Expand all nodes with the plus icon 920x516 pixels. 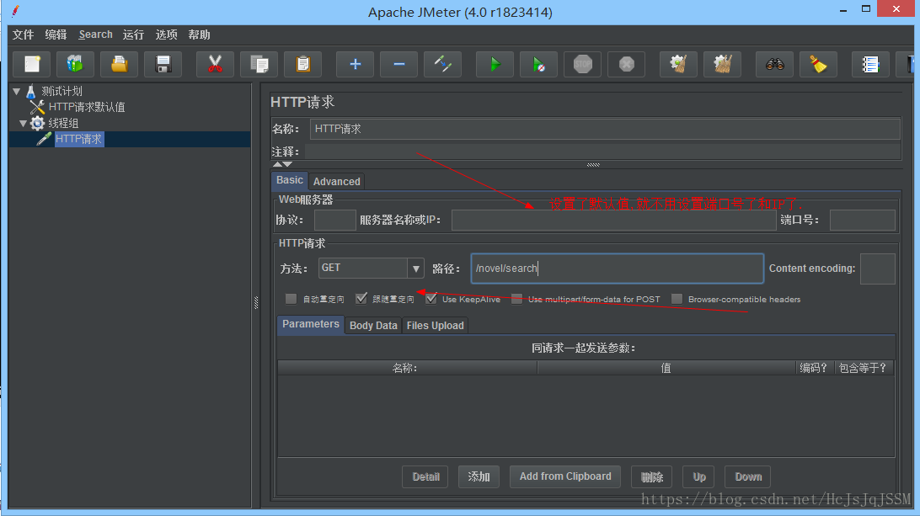coord(355,64)
